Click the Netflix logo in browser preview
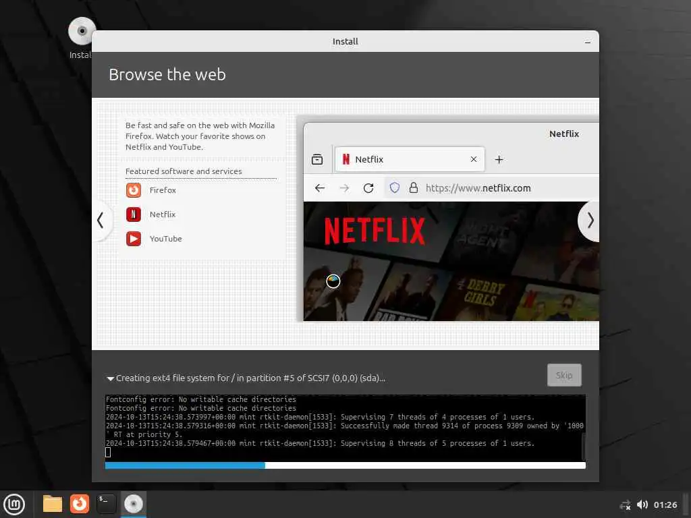 pyautogui.click(x=375, y=231)
